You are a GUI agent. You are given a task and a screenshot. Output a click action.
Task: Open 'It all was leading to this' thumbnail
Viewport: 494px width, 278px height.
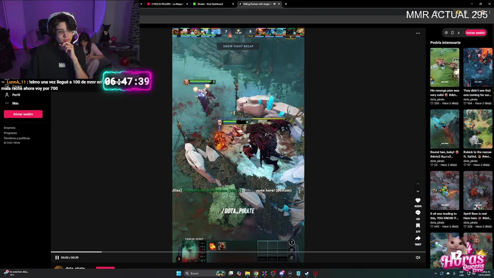[x=445, y=191]
